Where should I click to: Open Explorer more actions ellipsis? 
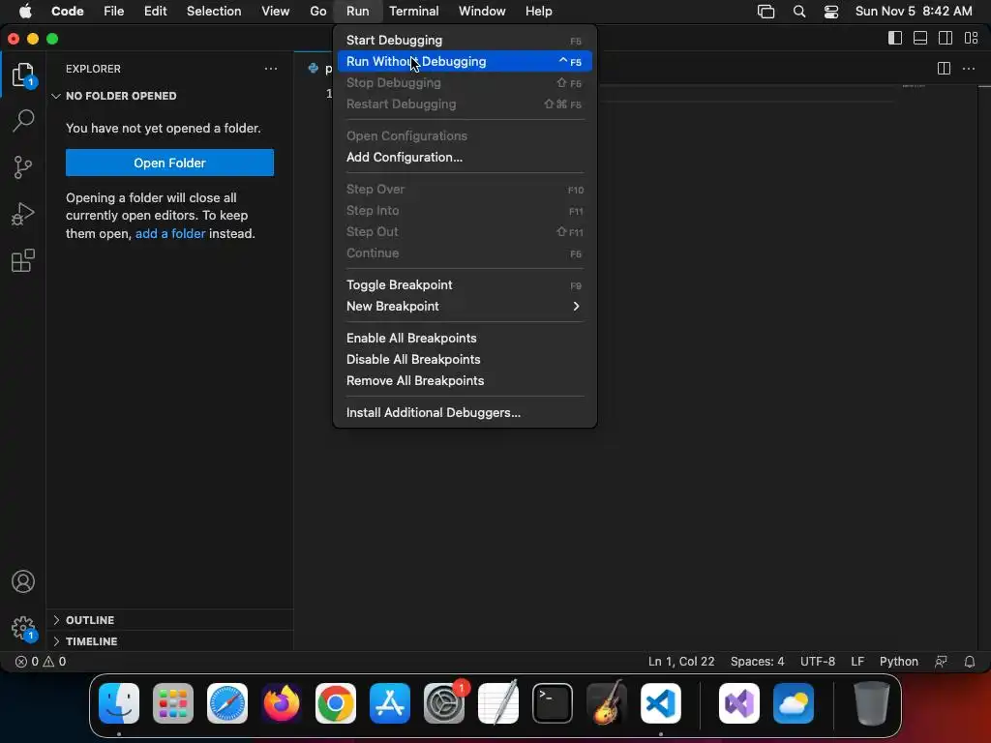(x=271, y=69)
